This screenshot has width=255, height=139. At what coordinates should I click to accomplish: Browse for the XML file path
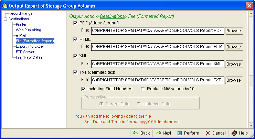234,64
